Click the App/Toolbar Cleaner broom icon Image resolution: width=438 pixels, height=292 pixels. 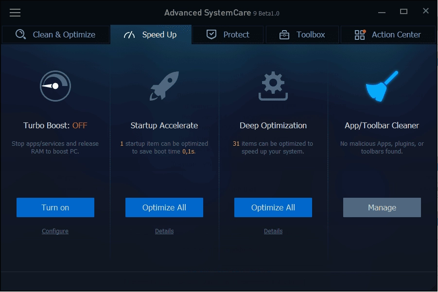pos(382,86)
